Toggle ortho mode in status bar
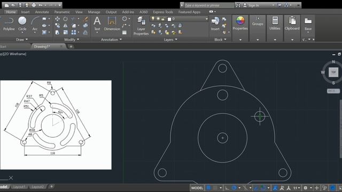 227,188
